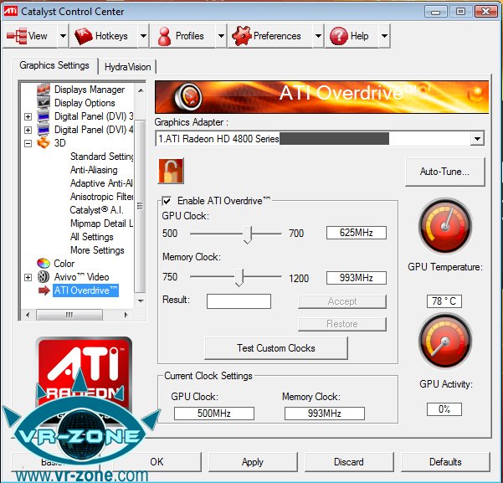Click tree horizontal scrollbar right arrow

(126, 315)
